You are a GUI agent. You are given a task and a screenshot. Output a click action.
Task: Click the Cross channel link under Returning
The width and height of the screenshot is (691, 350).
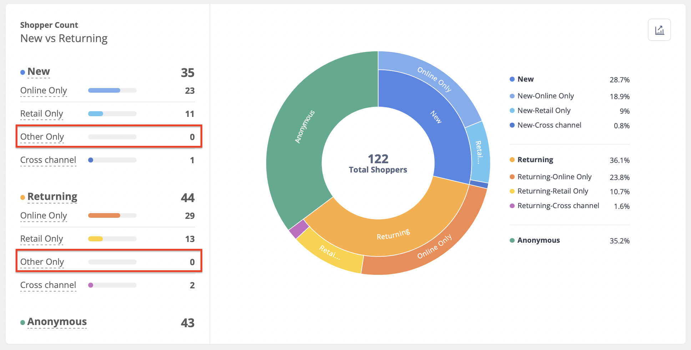point(48,285)
